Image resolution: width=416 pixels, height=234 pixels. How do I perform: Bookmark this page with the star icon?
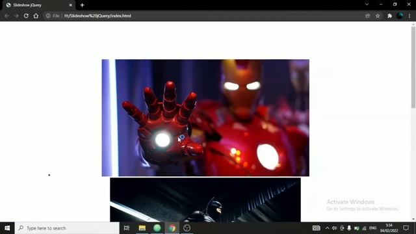pos(378,16)
